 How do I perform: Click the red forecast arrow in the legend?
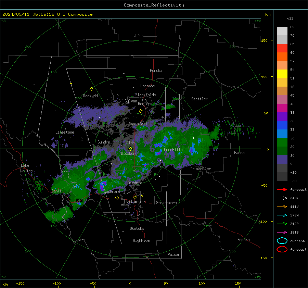(x=282, y=189)
